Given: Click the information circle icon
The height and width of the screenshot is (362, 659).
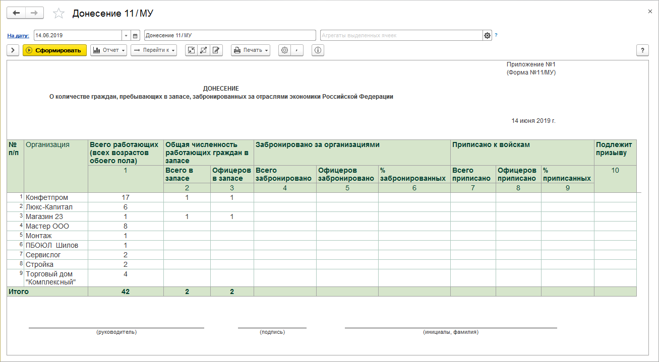Looking at the screenshot, I should [318, 50].
